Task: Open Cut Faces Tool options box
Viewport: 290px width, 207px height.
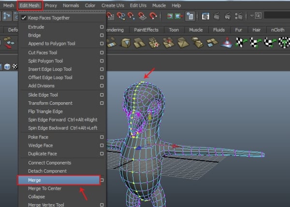Action: (x=101, y=53)
